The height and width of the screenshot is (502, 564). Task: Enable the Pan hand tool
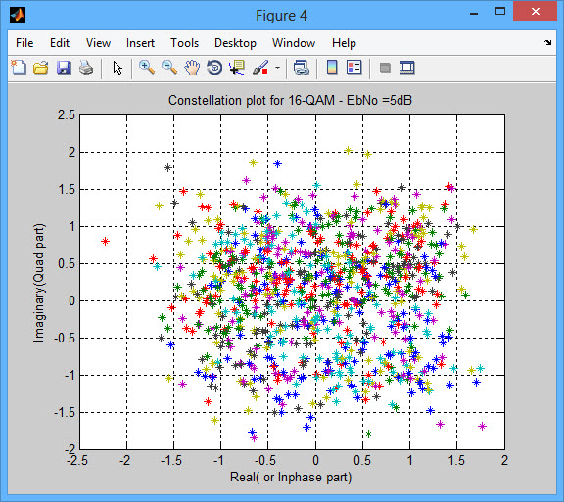[192, 68]
